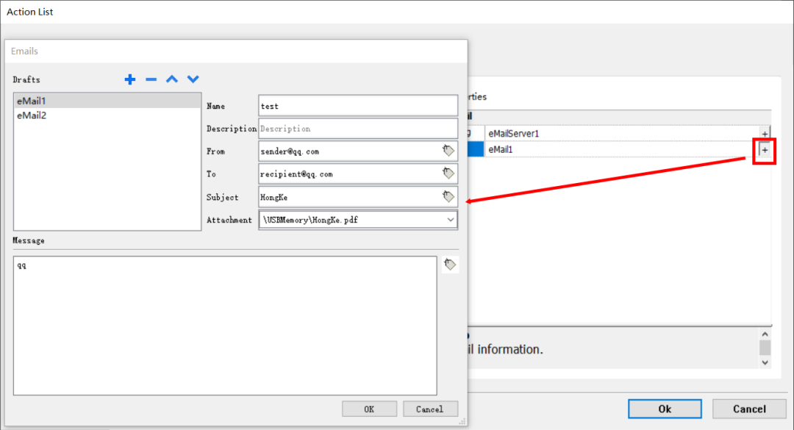
Task: Click the Emails dialog resize grip
Action: [462, 421]
